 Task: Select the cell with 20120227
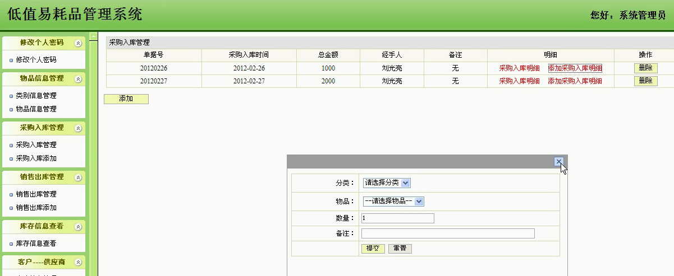click(154, 81)
